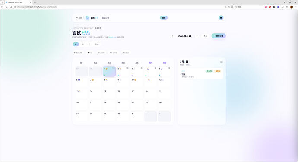
Task: Select July 18 in the calendar
Action: tap(151, 94)
